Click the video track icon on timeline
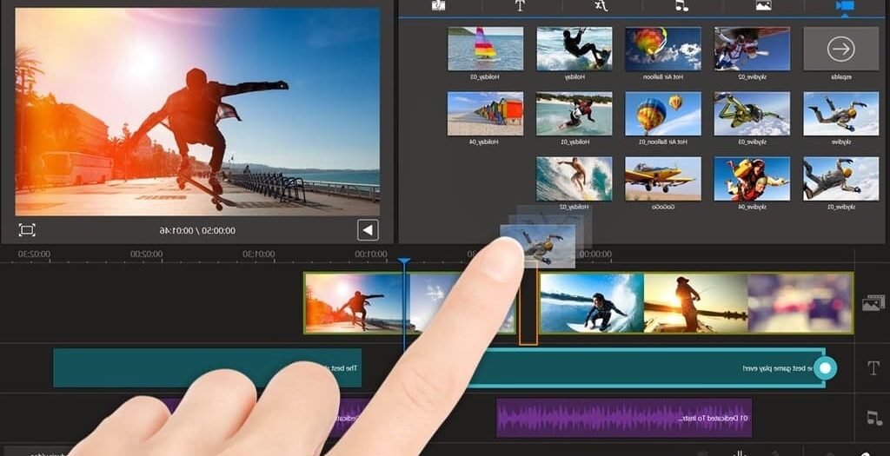The image size is (890, 456). tap(873, 303)
